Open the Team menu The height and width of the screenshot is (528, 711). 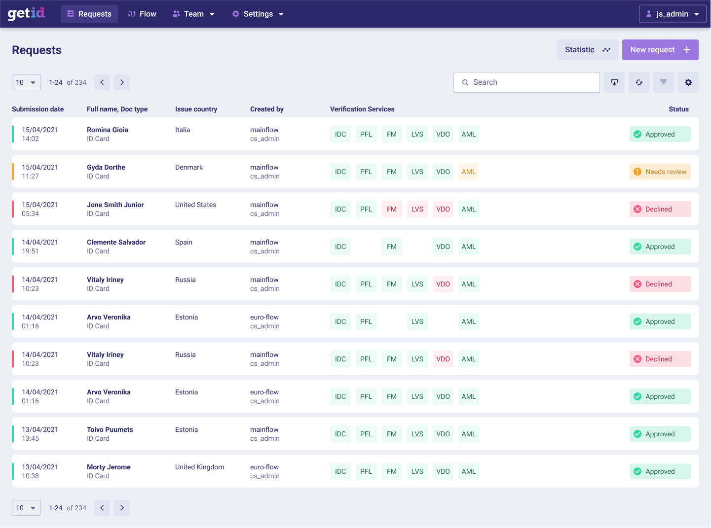click(x=193, y=14)
